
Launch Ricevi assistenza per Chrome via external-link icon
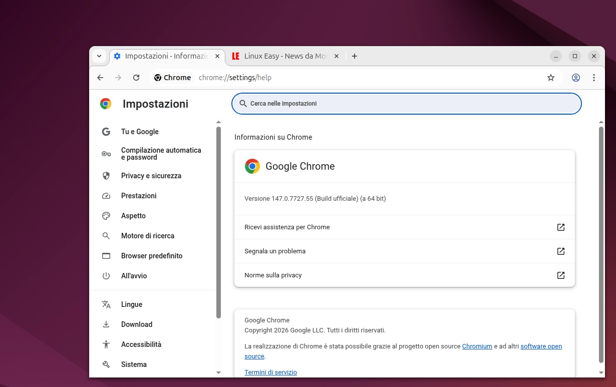560,227
